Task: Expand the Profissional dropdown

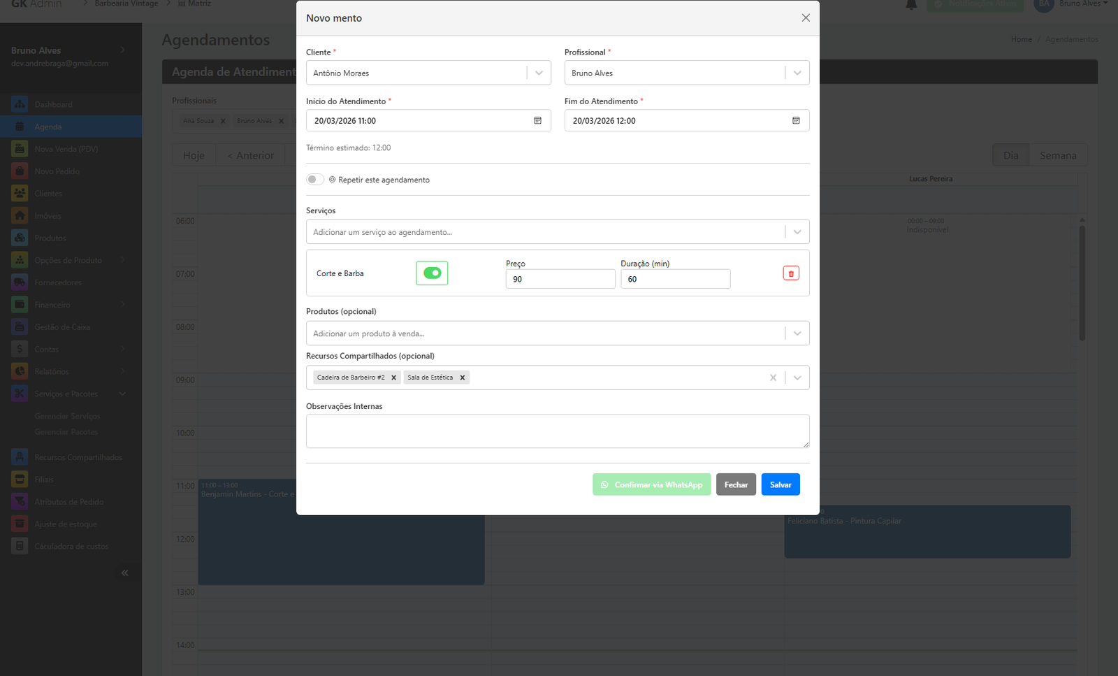Action: tap(797, 73)
